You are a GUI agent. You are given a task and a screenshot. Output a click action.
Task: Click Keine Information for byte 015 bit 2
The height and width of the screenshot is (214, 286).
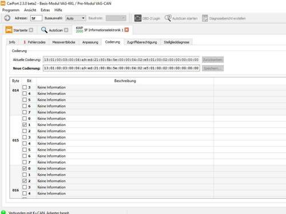point(51,131)
